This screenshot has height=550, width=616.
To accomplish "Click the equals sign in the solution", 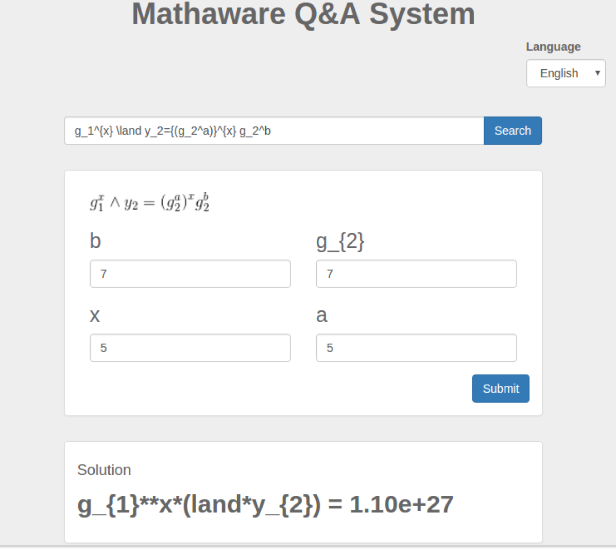I will [335, 505].
